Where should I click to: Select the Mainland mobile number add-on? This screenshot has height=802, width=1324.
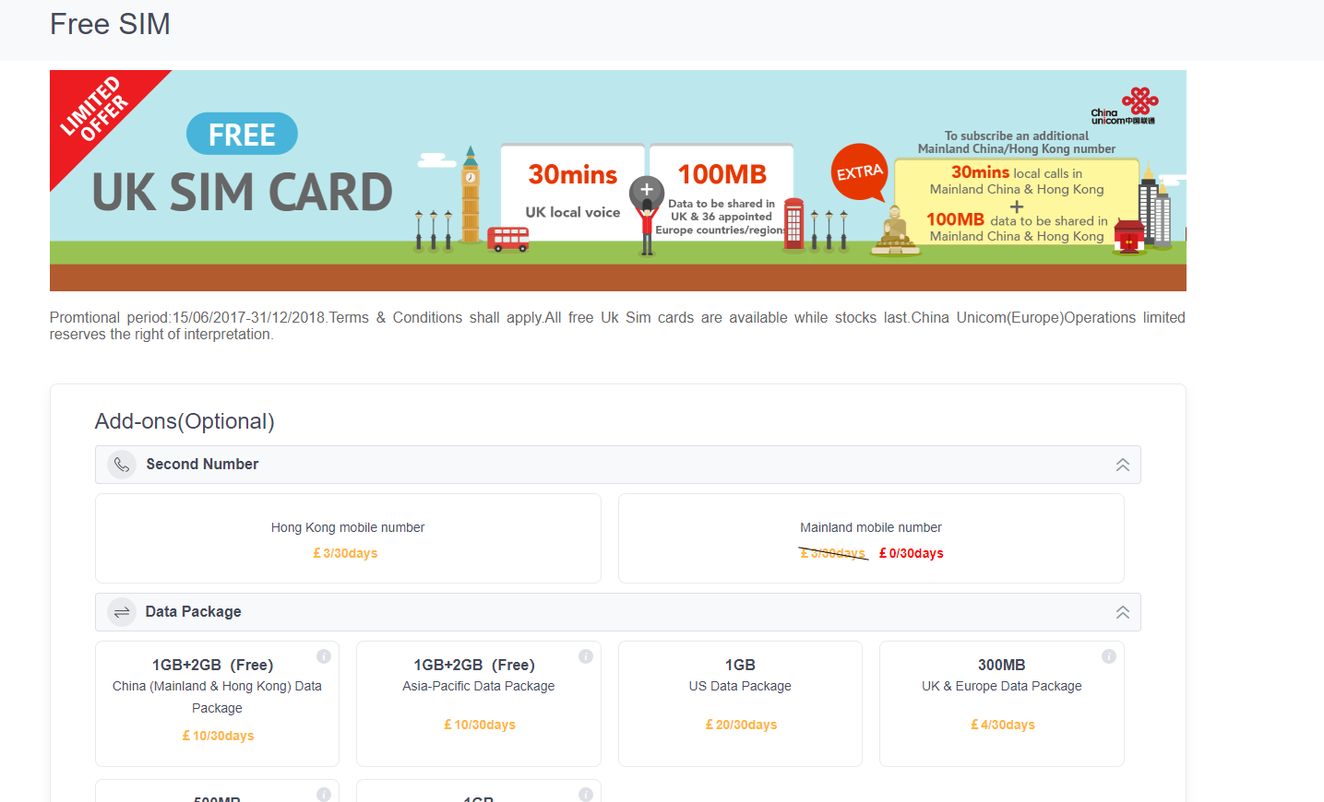[x=871, y=538]
